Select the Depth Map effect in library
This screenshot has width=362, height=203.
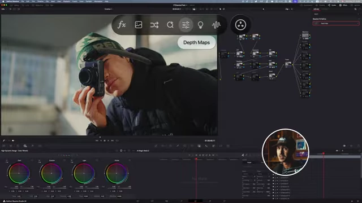pos(336,23)
